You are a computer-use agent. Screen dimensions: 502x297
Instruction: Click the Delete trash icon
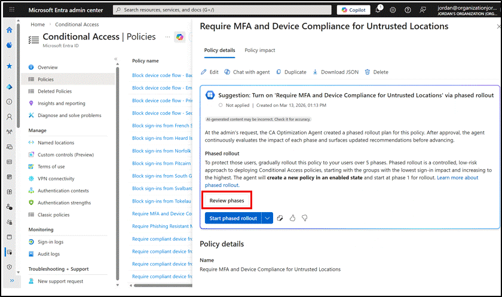[376, 72]
